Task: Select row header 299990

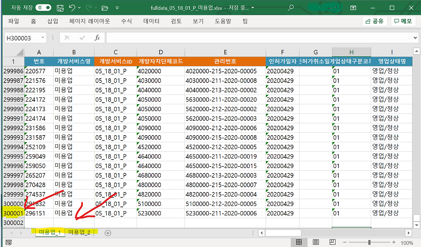Action: click(13, 109)
